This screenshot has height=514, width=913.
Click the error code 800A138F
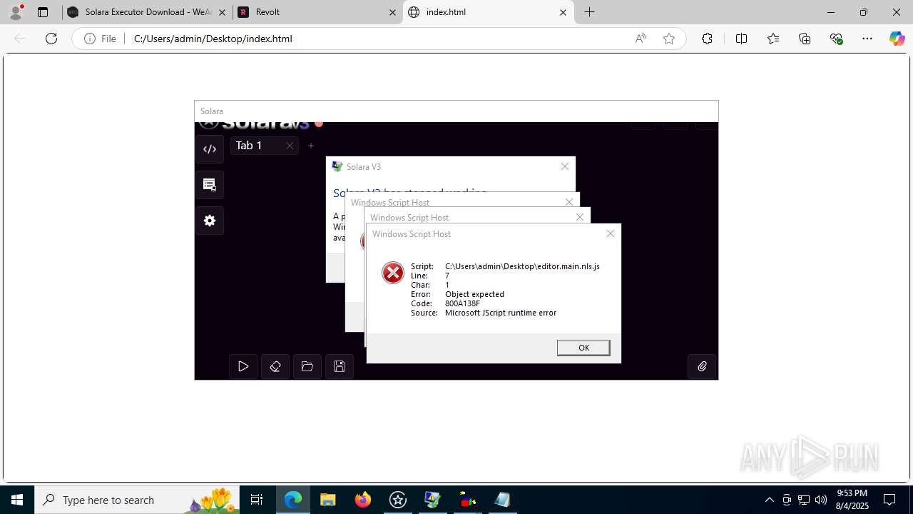[462, 303]
